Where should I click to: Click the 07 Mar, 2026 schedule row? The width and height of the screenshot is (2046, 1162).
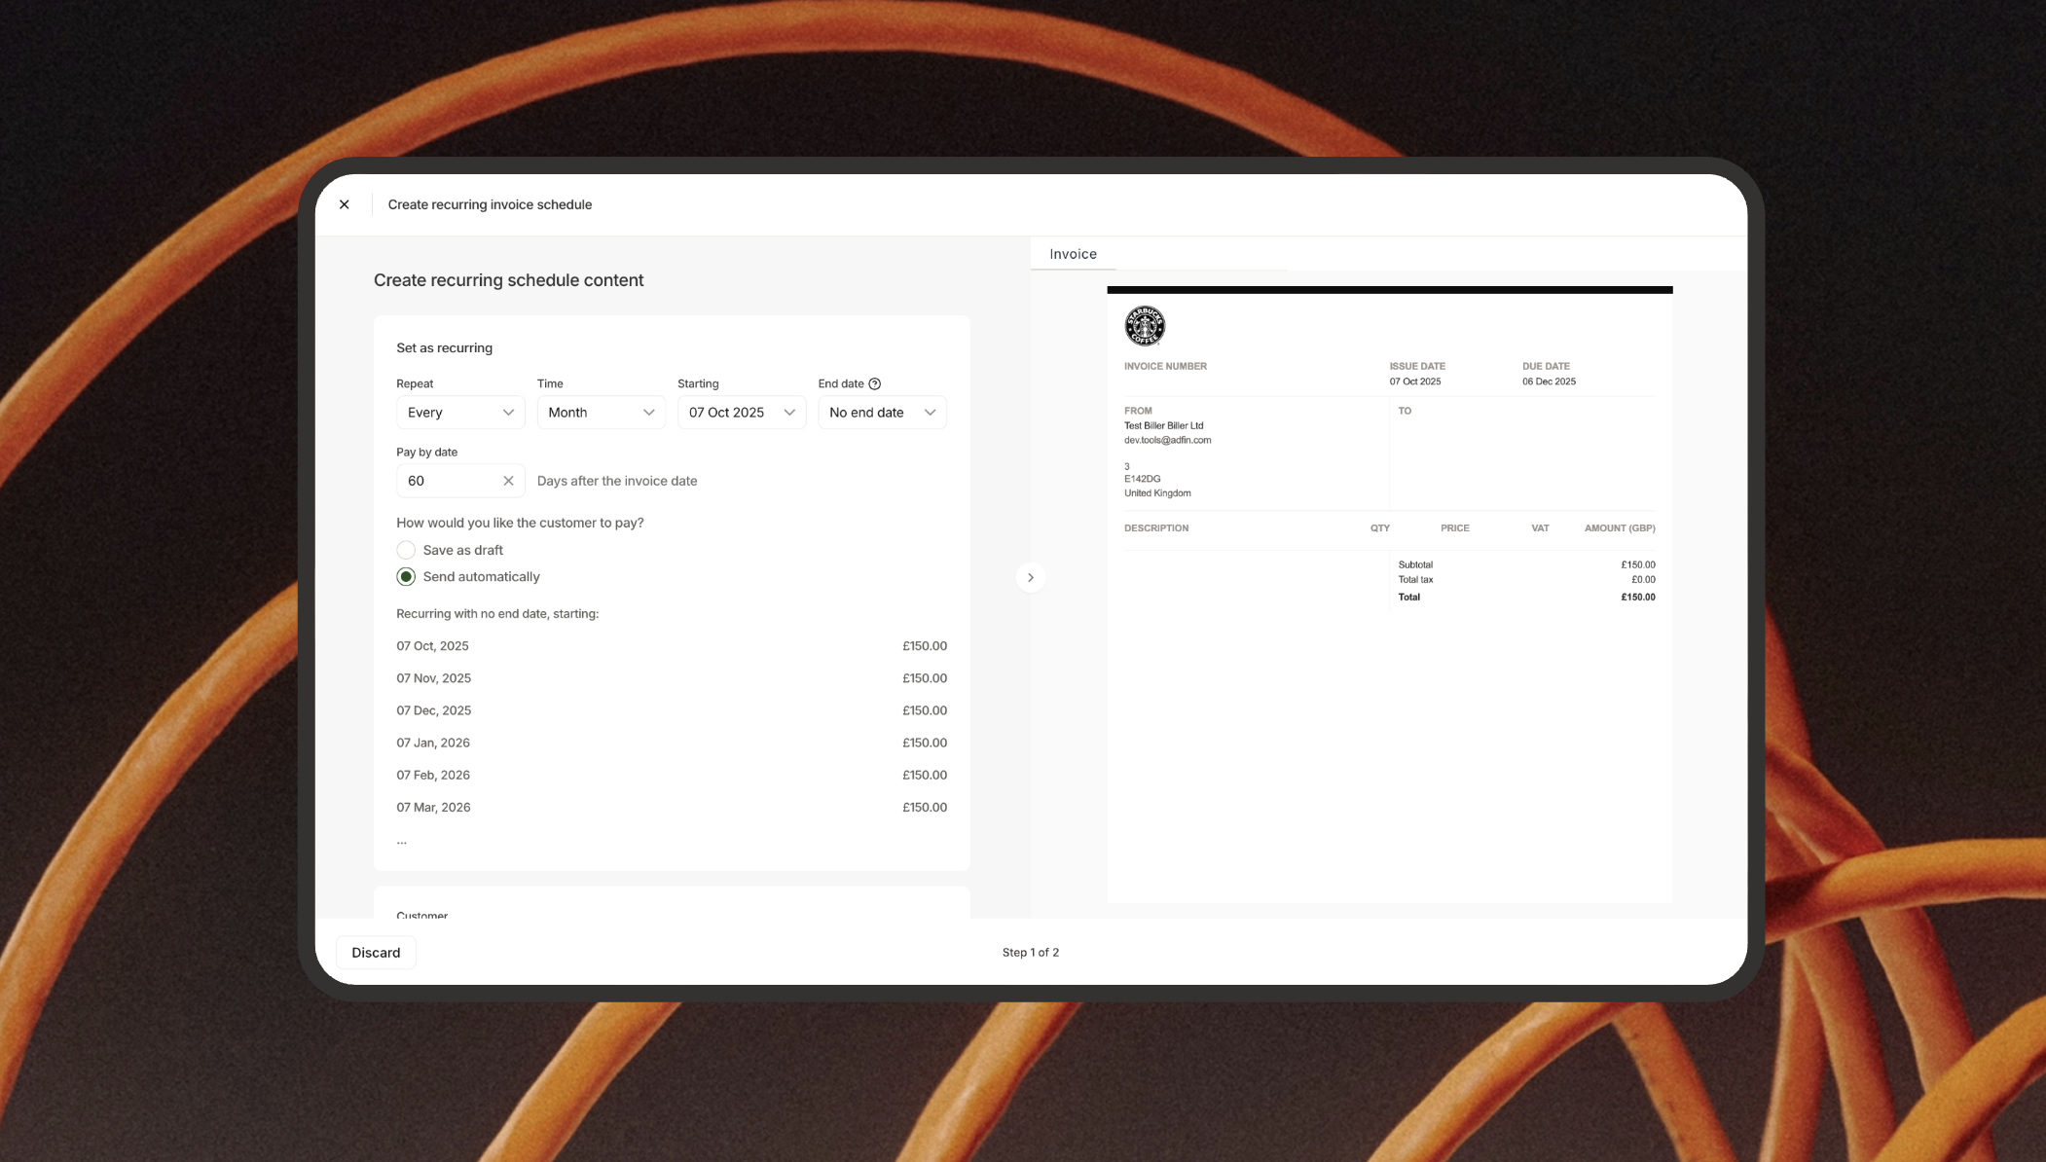(433, 808)
